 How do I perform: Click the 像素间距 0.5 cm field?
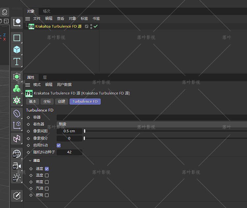(x=69, y=131)
